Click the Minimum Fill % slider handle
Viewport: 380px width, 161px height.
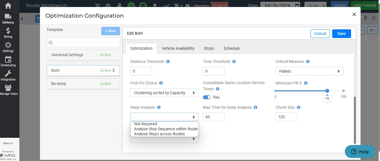tap(327, 91)
